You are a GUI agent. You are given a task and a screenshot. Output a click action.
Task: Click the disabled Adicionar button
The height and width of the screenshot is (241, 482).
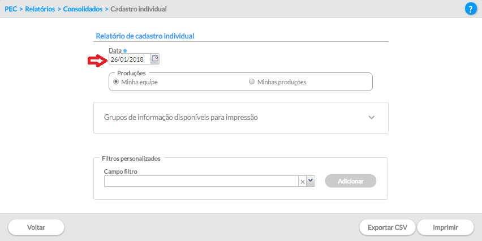click(x=351, y=181)
